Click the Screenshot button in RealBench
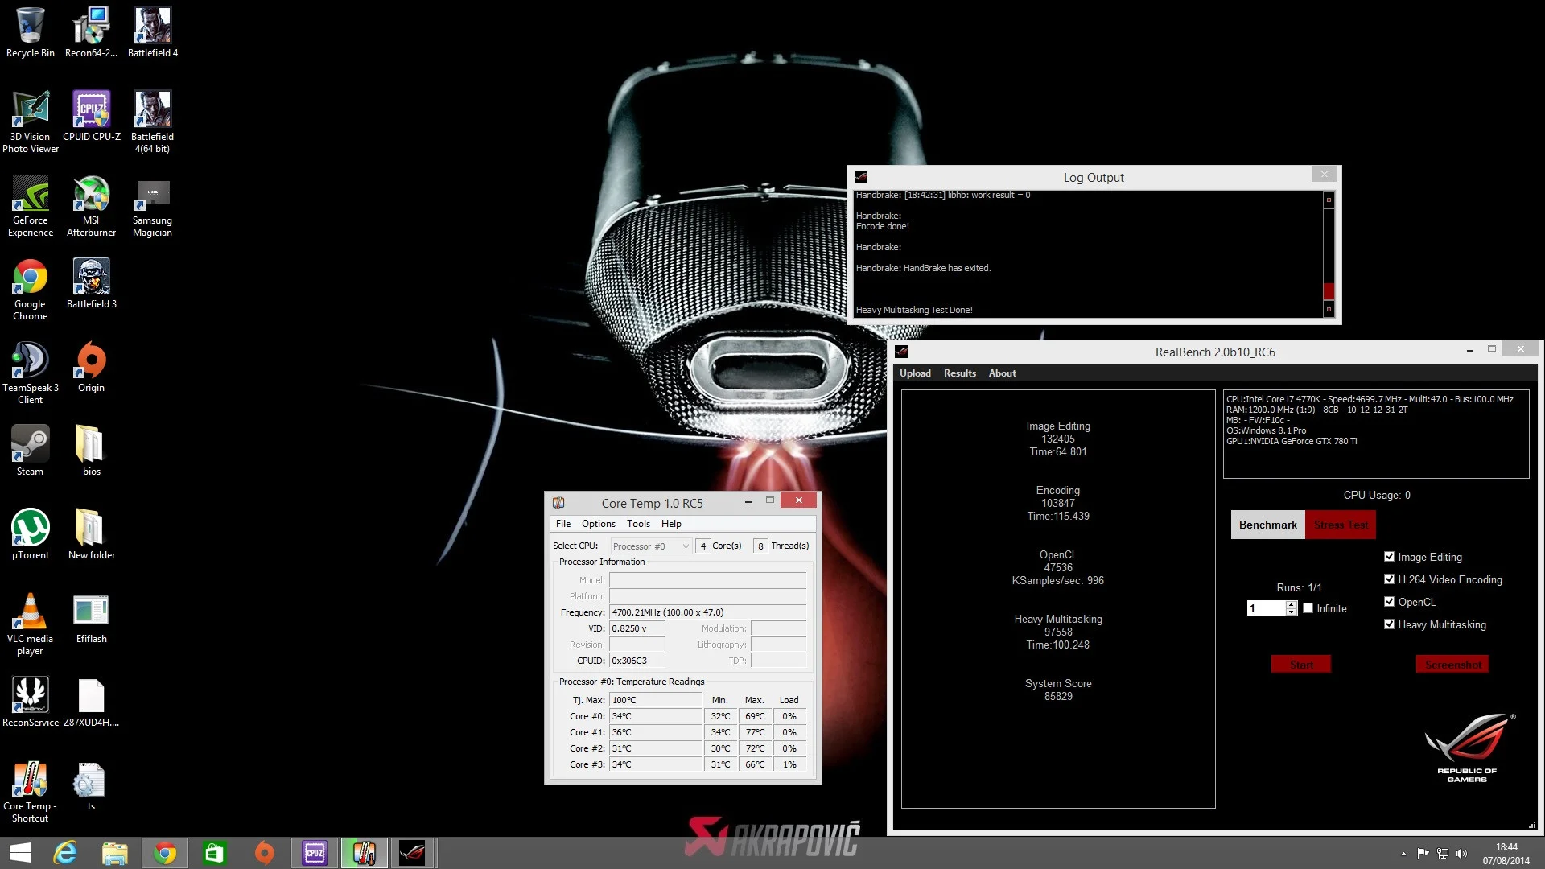Screen dimensions: 1545x869 coord(1452,665)
